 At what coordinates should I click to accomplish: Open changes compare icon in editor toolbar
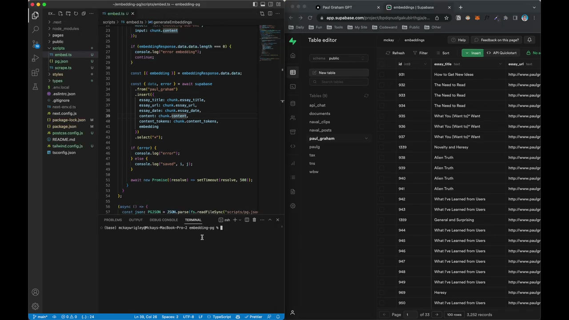click(262, 13)
